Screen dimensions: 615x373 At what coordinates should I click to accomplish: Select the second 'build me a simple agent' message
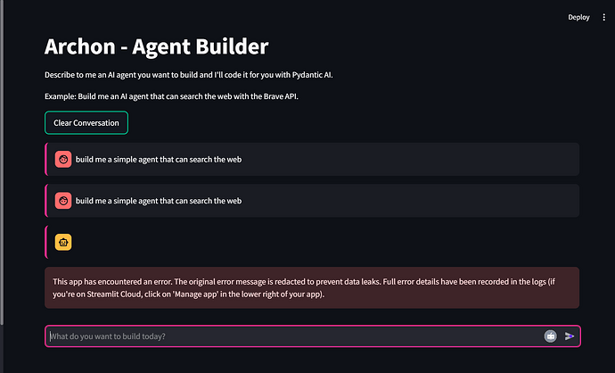[159, 201]
